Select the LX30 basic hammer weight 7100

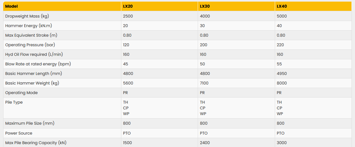(205, 83)
